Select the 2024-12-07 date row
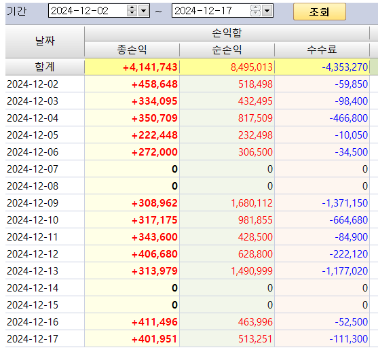The width and height of the screenshot is (378, 352). pyautogui.click(x=33, y=169)
